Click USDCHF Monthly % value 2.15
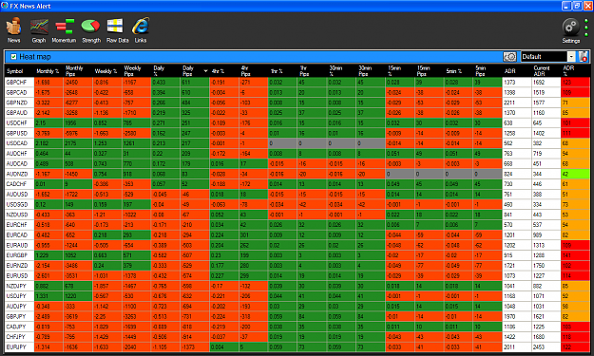Screen dimensions: 594x356 coord(48,123)
